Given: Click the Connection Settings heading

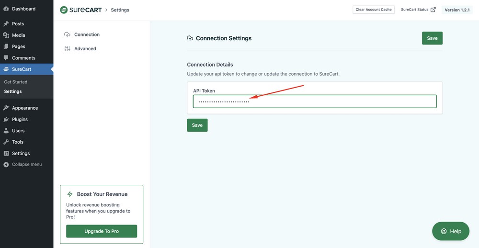Looking at the screenshot, I should tap(224, 38).
